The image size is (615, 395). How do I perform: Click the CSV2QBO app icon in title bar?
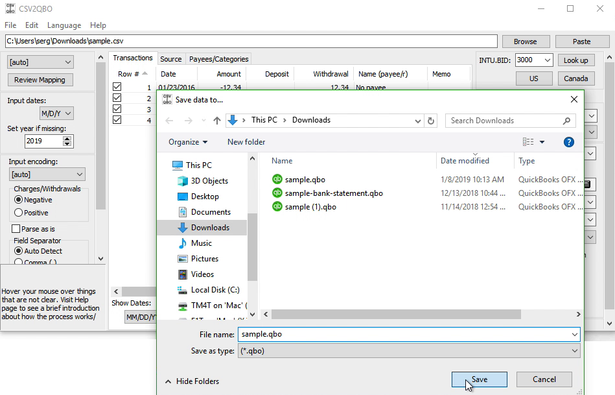[10, 8]
